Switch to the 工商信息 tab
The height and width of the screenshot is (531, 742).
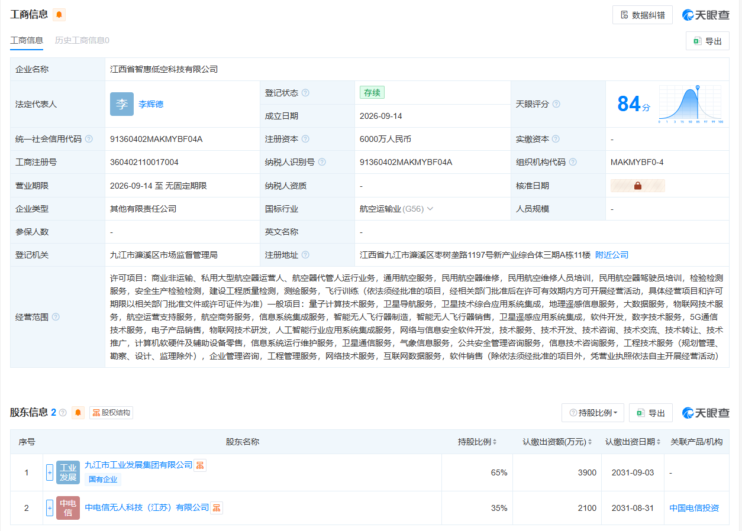(x=27, y=40)
